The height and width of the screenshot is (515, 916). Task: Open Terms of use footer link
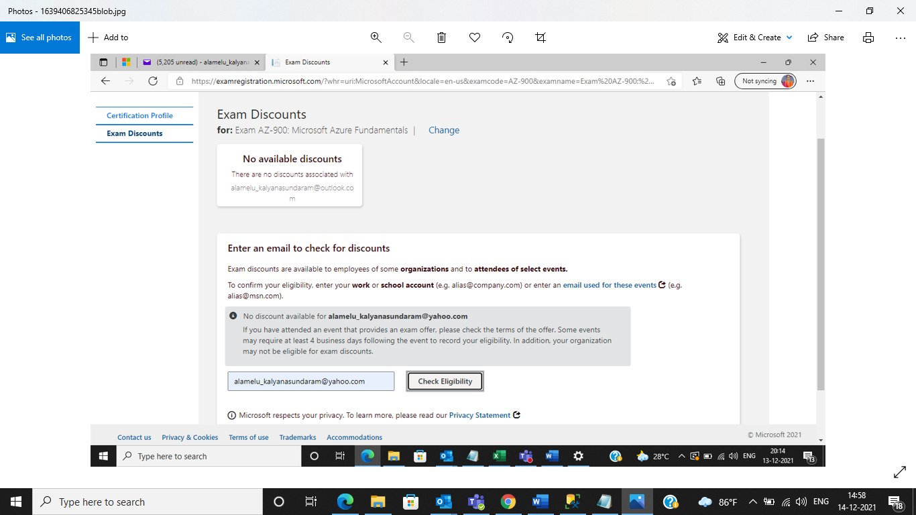pos(249,437)
